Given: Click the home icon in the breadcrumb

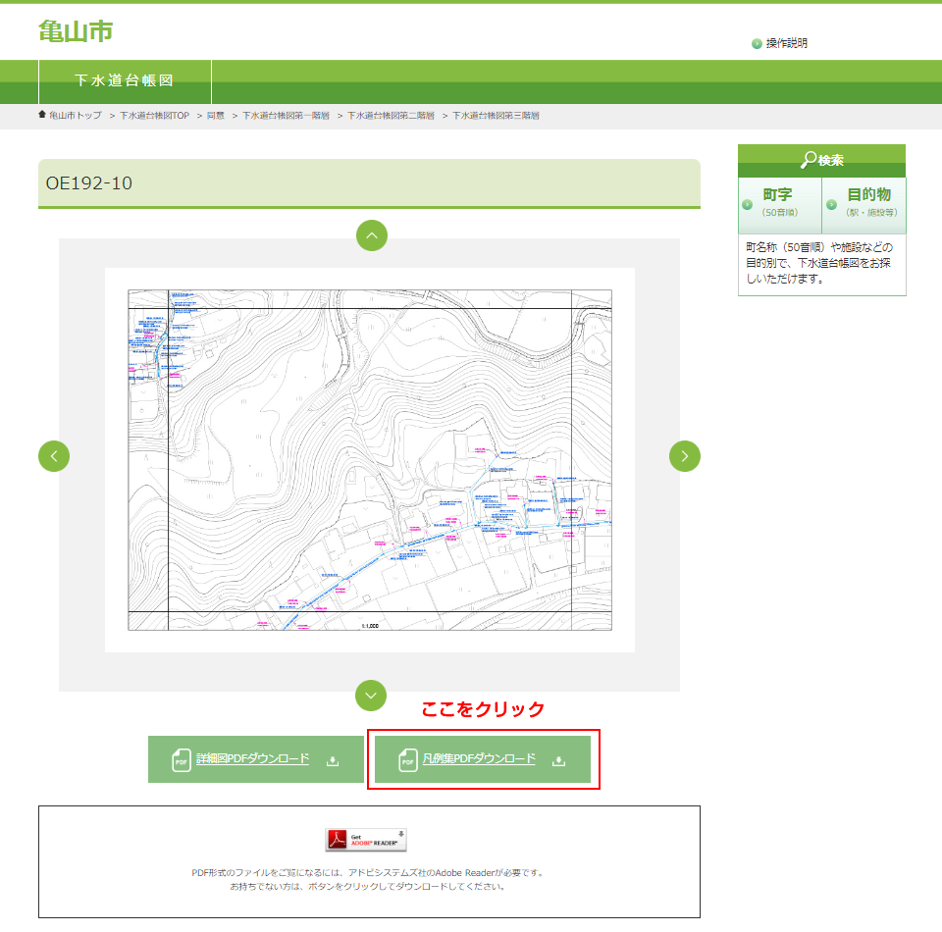Looking at the screenshot, I should click(42, 115).
